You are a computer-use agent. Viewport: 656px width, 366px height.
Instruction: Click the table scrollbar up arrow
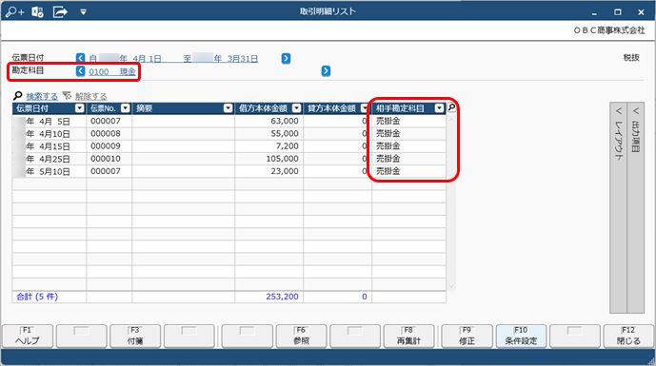point(451,120)
